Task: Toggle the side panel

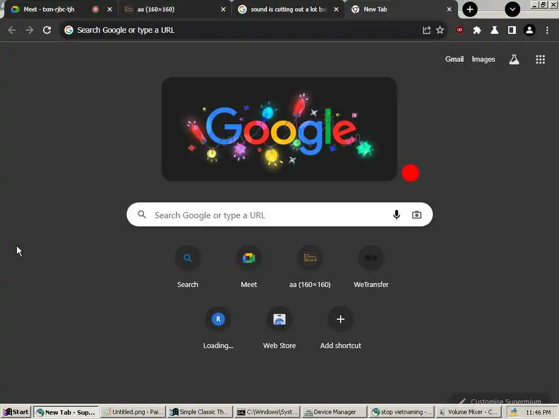Action: (512, 31)
